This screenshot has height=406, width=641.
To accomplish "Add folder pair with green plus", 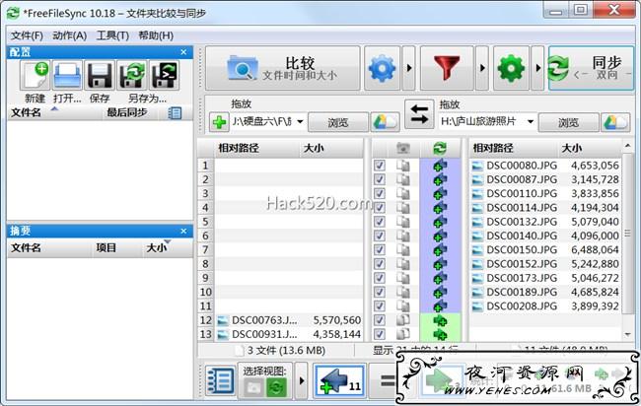I will (219, 122).
